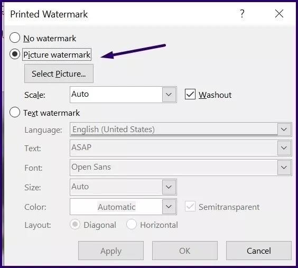Open the Scale dropdown arrow
298x268 pixels.
point(169,95)
